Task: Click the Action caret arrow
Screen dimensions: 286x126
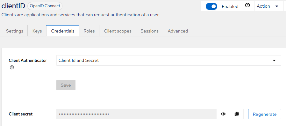Action: (x=277, y=6)
